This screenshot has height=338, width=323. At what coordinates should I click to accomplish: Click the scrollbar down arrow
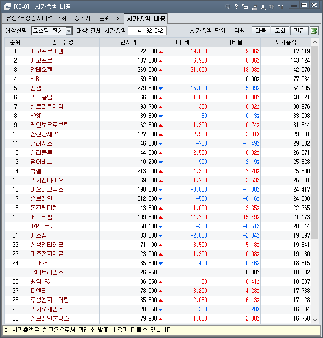coord(315,320)
